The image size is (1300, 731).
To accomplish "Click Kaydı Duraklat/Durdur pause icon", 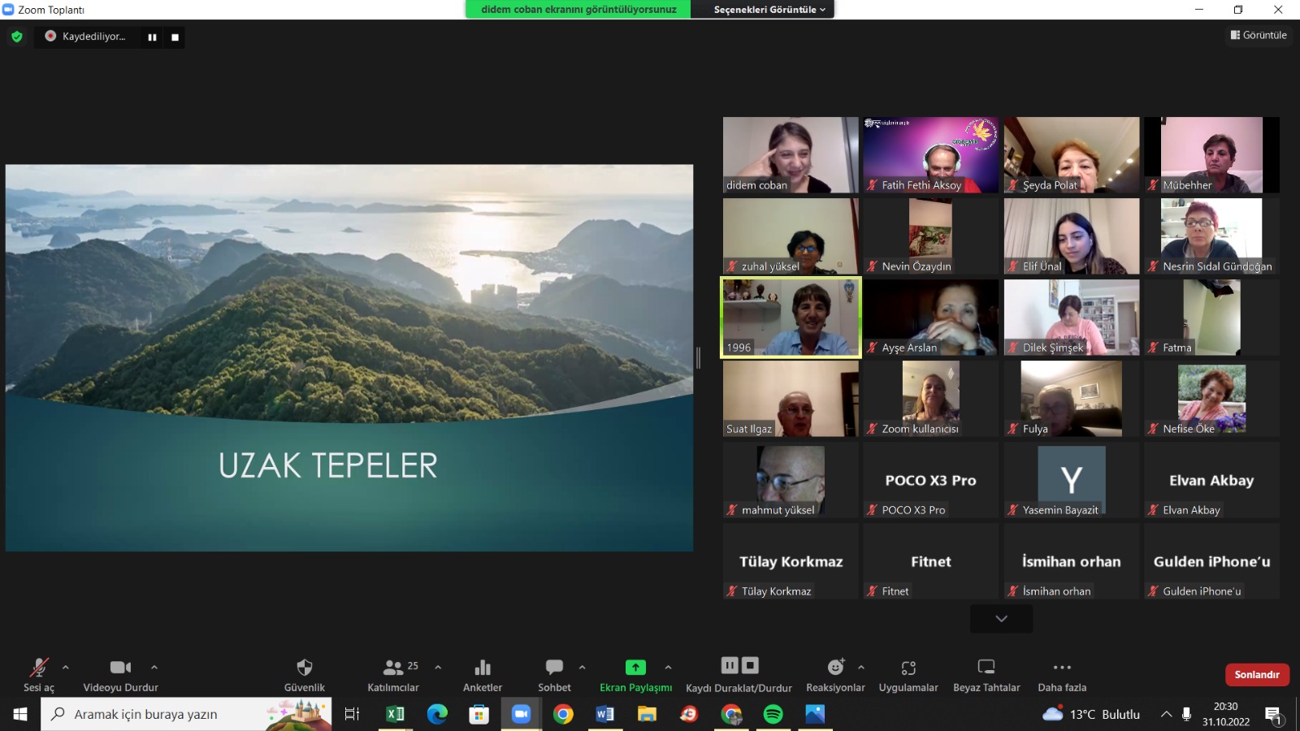I will [x=730, y=665].
